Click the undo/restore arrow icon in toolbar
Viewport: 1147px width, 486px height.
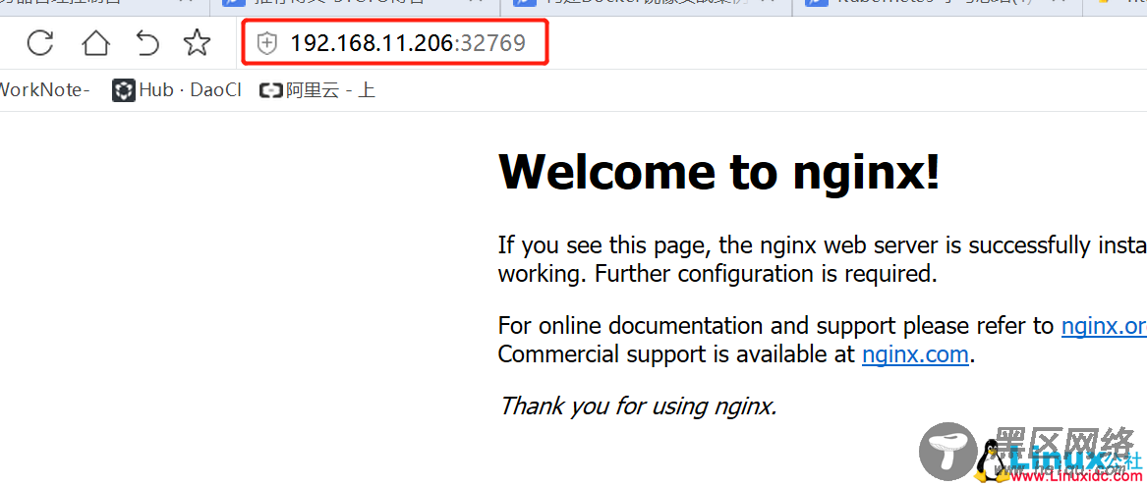[147, 43]
